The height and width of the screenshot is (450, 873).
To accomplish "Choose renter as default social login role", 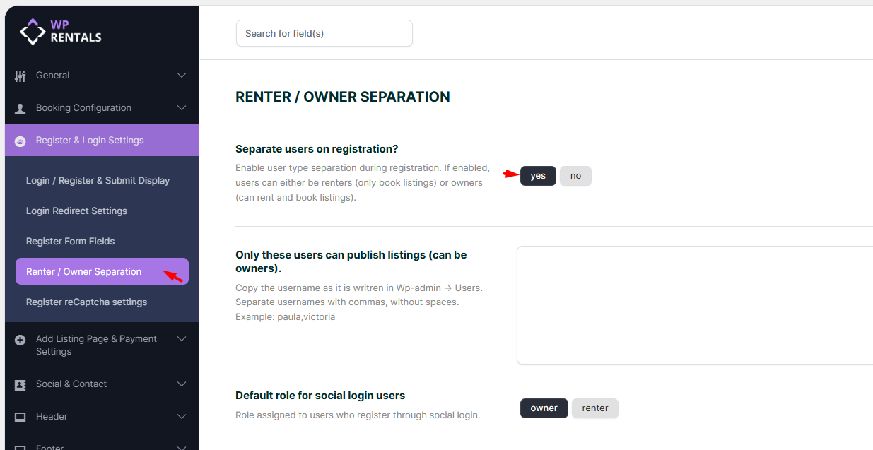I will point(594,408).
